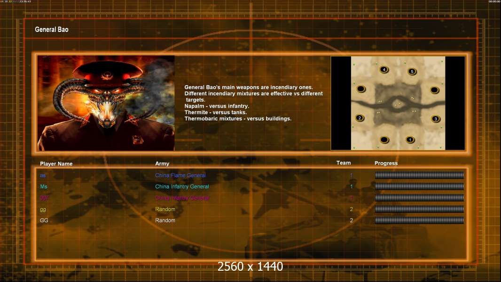501x282 pixels.
Task: Click cyan player name 'Ms'
Action: (43, 187)
